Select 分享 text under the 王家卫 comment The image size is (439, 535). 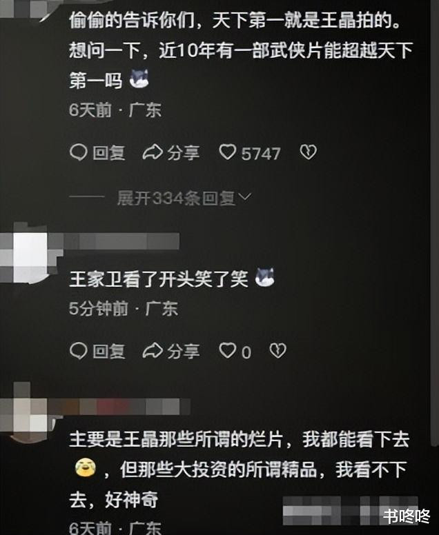184,351
